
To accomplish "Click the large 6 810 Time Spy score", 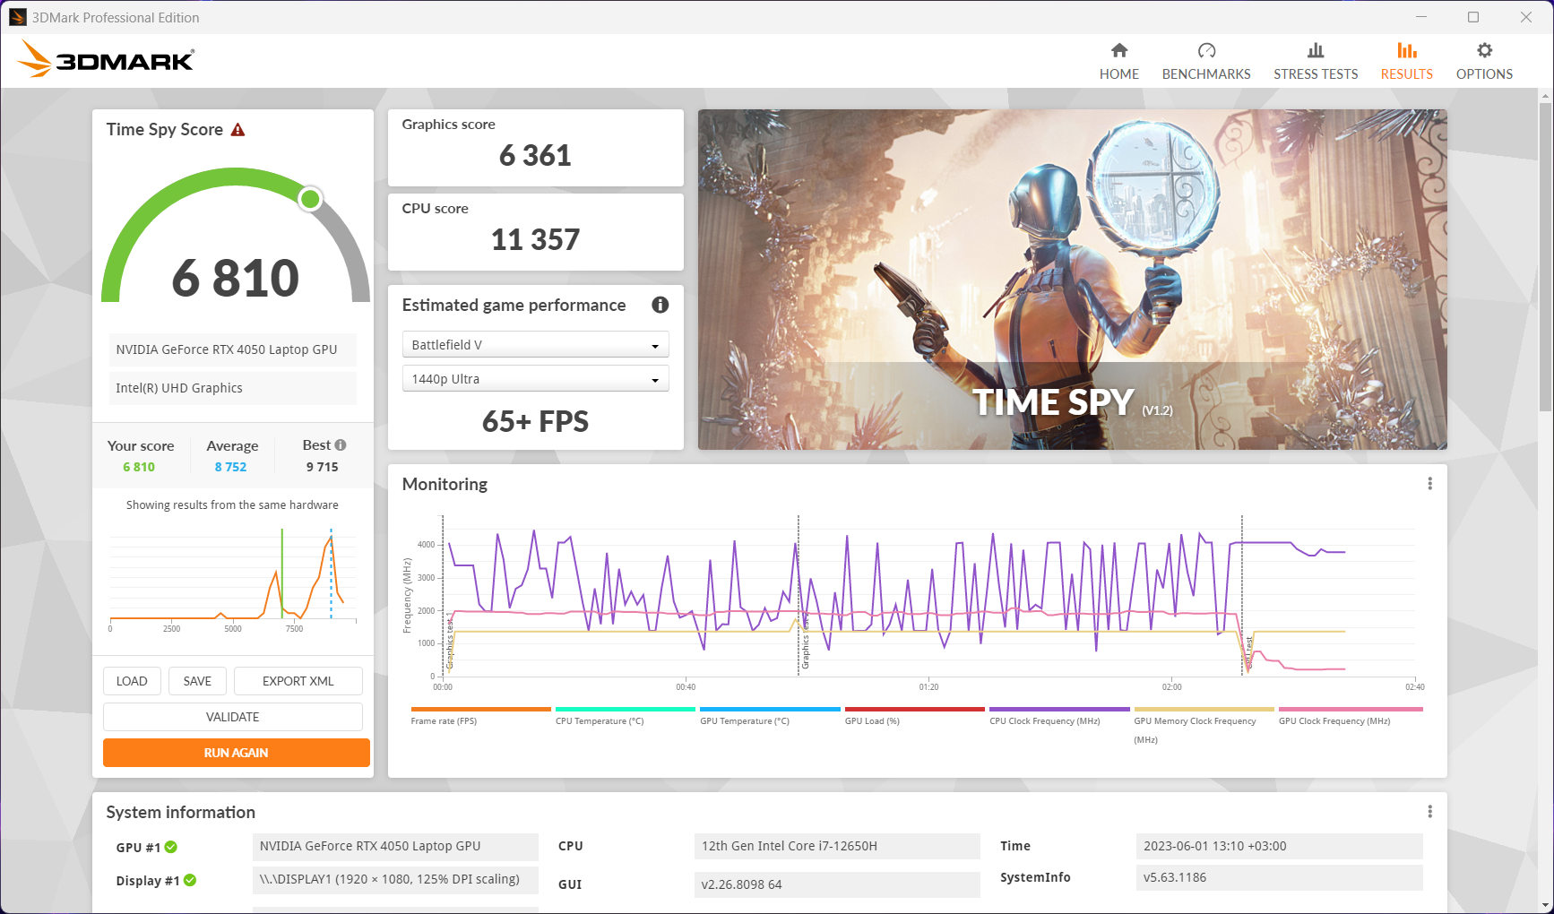I will pyautogui.click(x=236, y=278).
